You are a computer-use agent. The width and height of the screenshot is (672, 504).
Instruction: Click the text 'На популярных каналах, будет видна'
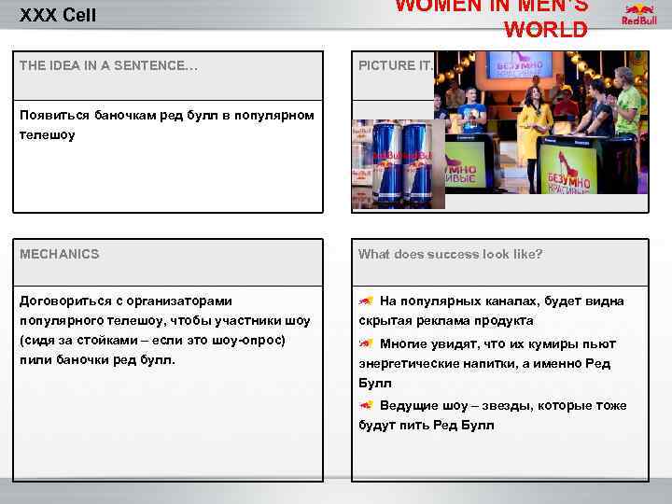click(x=502, y=301)
